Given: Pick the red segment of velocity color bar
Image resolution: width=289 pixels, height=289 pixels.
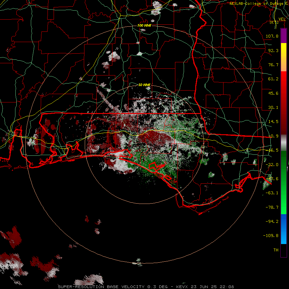Looking at the screenshot, I should click(284, 103).
